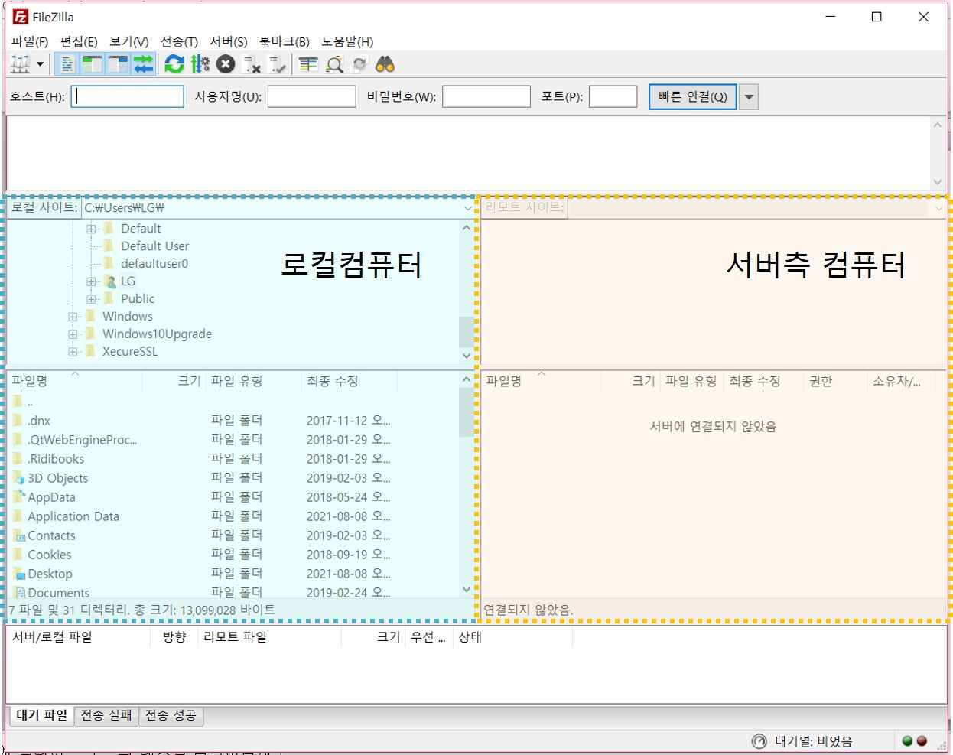Viewport: 953px width, 755px height.
Task: Refresh the file and folder lists
Action: tap(174, 65)
